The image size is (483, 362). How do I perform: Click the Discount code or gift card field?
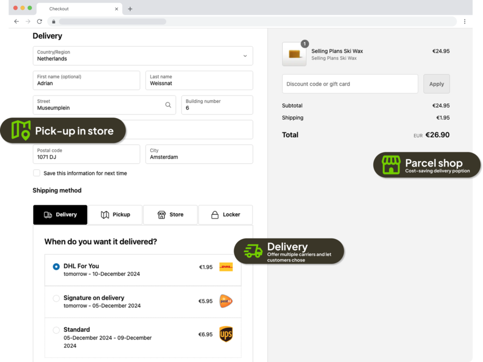[x=350, y=84]
